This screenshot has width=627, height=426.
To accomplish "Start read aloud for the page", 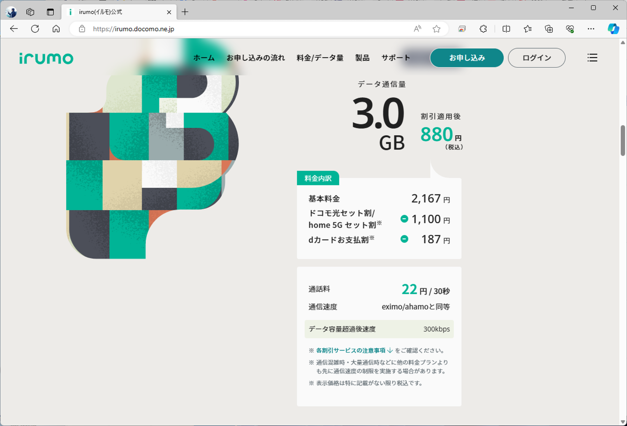I will tap(417, 29).
